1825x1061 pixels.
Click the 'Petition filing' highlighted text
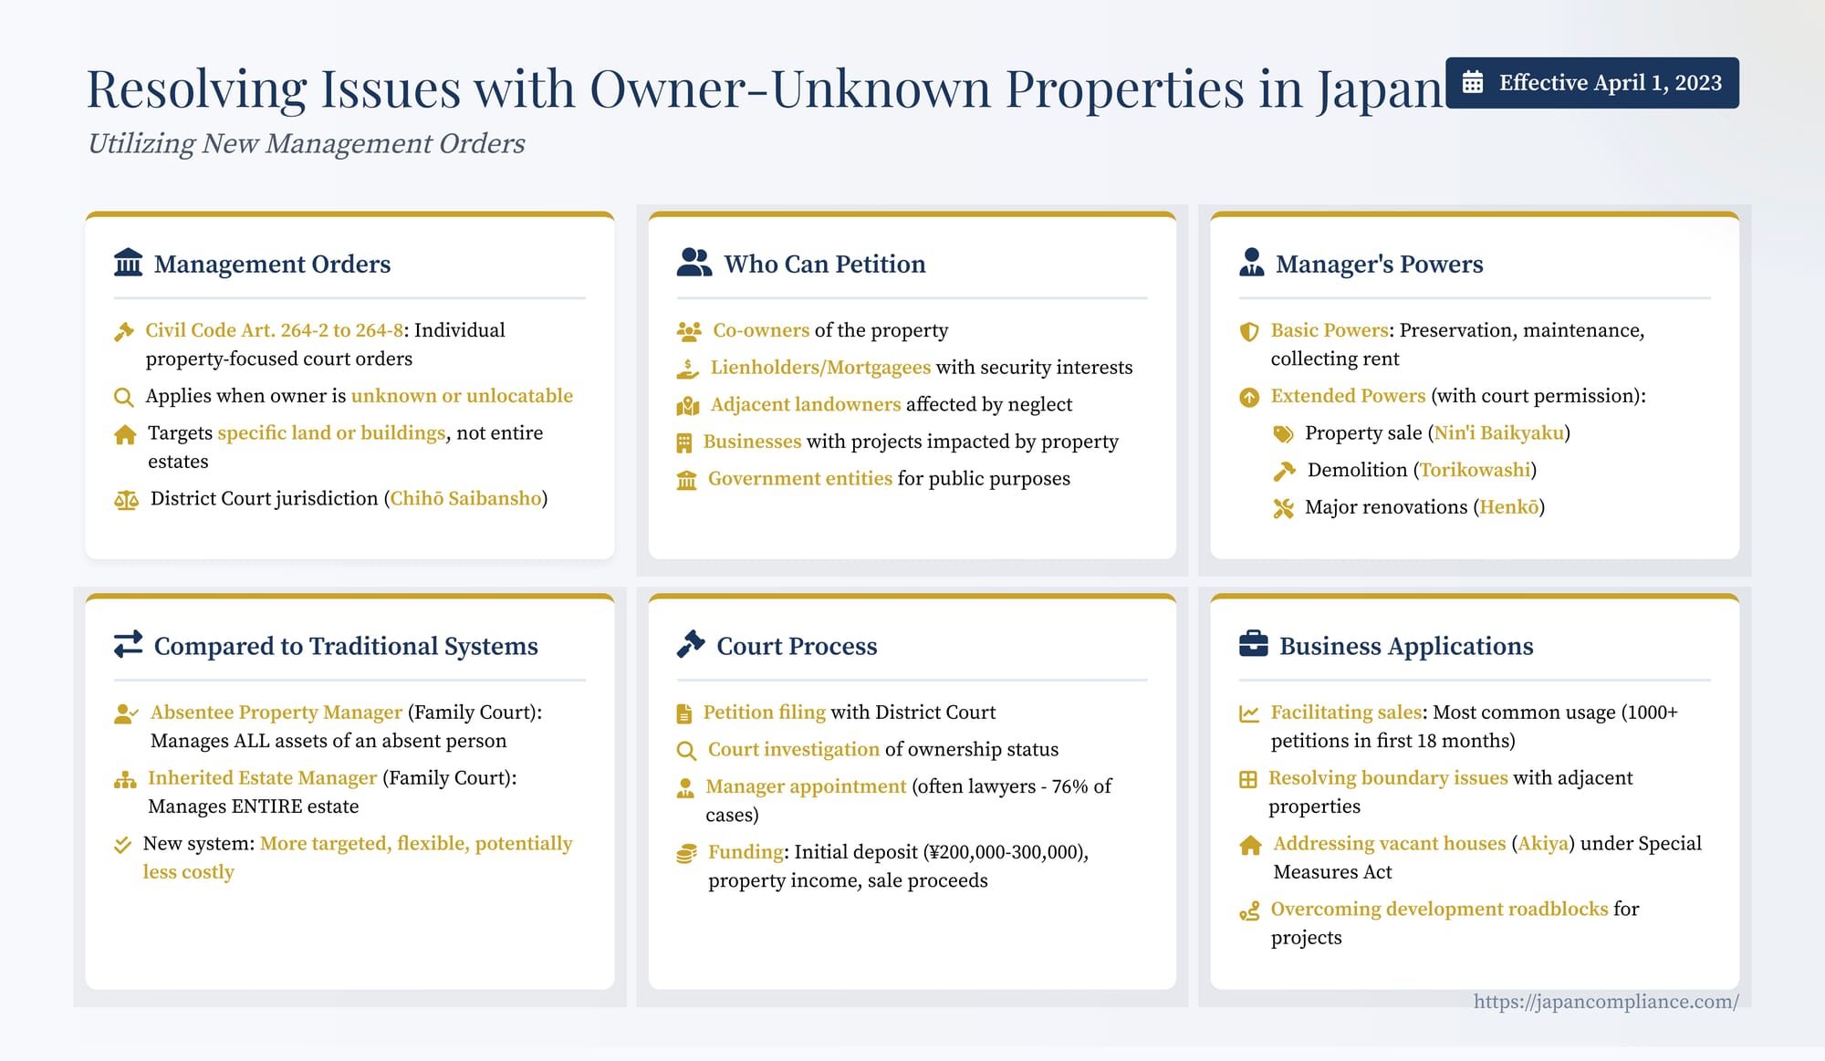coord(764,712)
